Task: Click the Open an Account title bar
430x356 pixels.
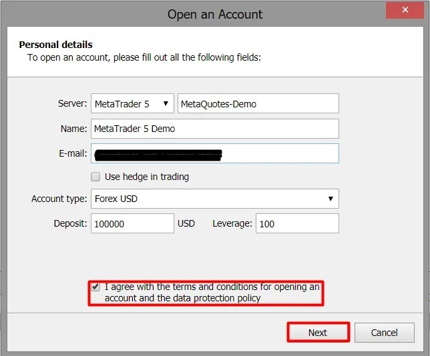Action: coord(214,13)
